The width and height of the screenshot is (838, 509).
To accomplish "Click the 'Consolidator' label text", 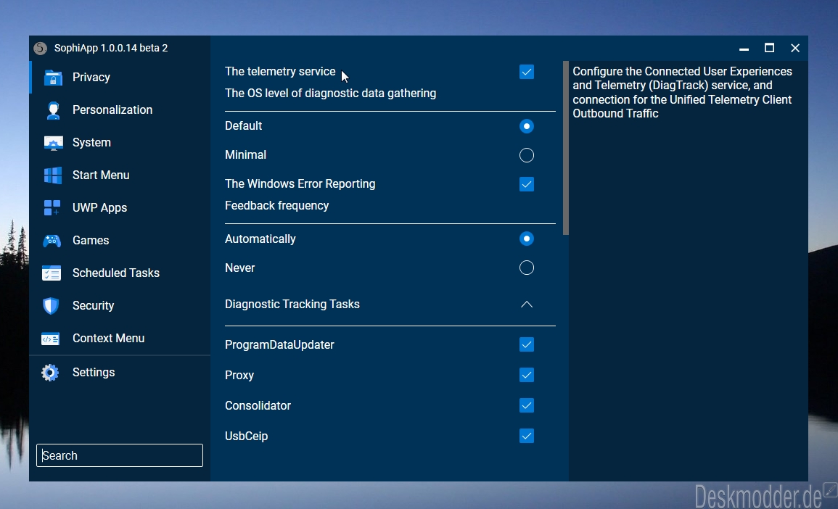I will pos(258,406).
